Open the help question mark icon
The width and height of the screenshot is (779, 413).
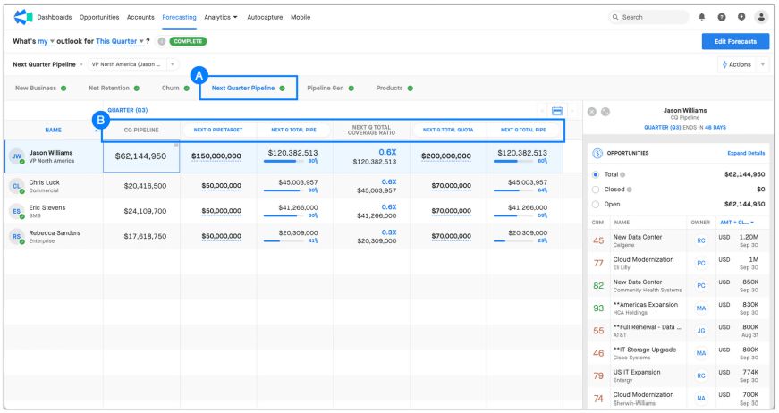coord(722,17)
